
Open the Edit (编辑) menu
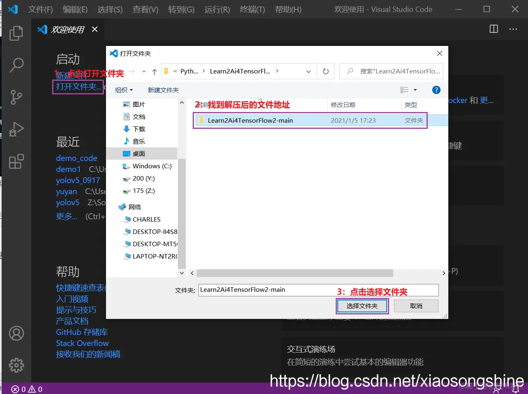(x=75, y=9)
